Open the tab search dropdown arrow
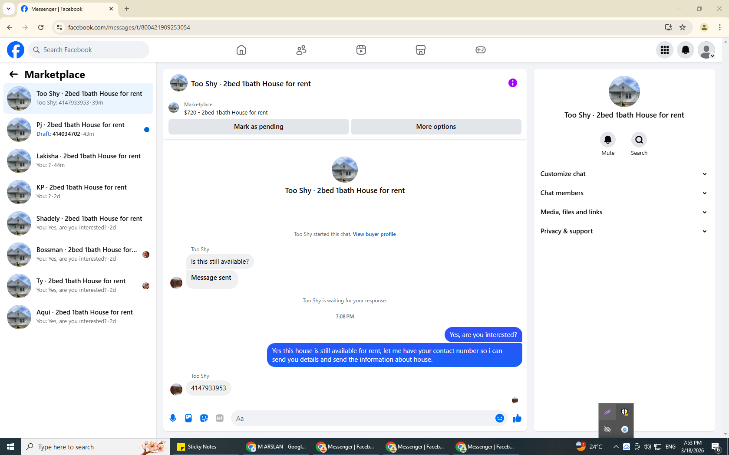The image size is (729, 455). point(9,9)
